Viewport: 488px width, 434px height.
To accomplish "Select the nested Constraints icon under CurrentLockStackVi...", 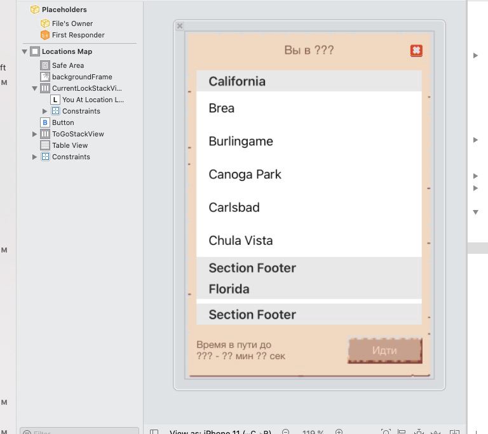I will point(55,111).
